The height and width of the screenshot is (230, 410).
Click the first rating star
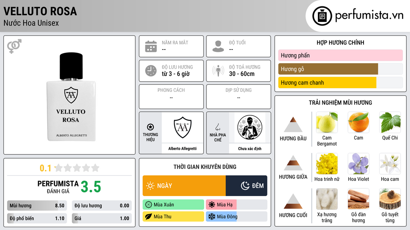pos(59,168)
